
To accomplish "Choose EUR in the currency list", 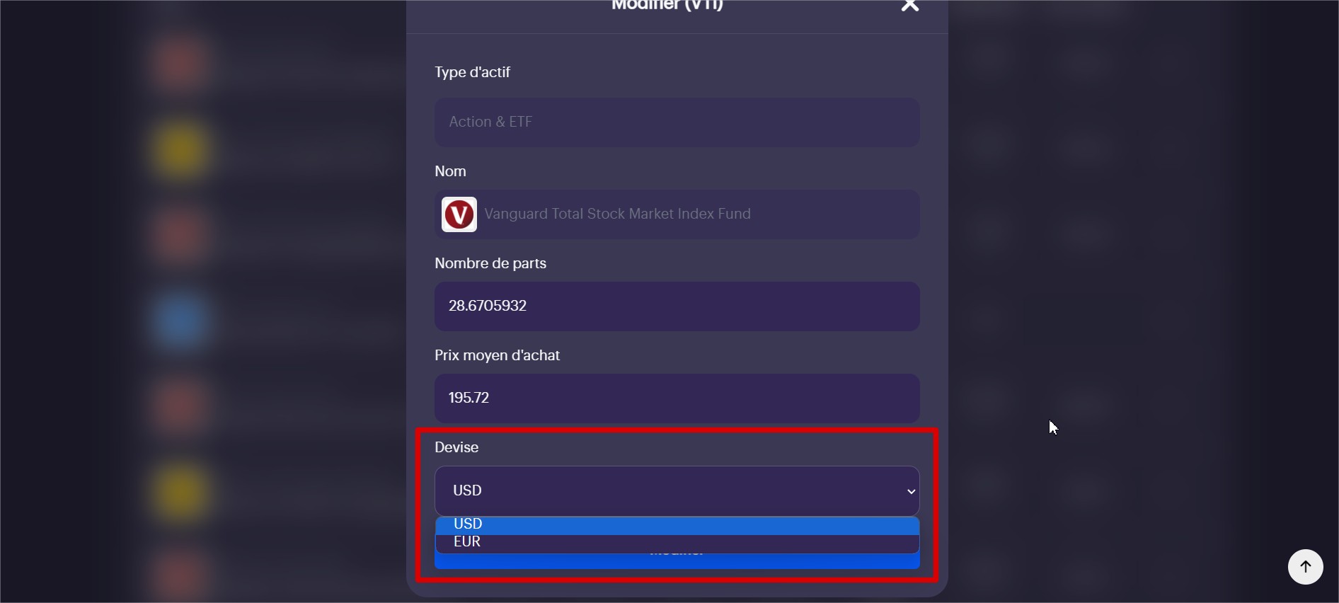I will [x=676, y=542].
